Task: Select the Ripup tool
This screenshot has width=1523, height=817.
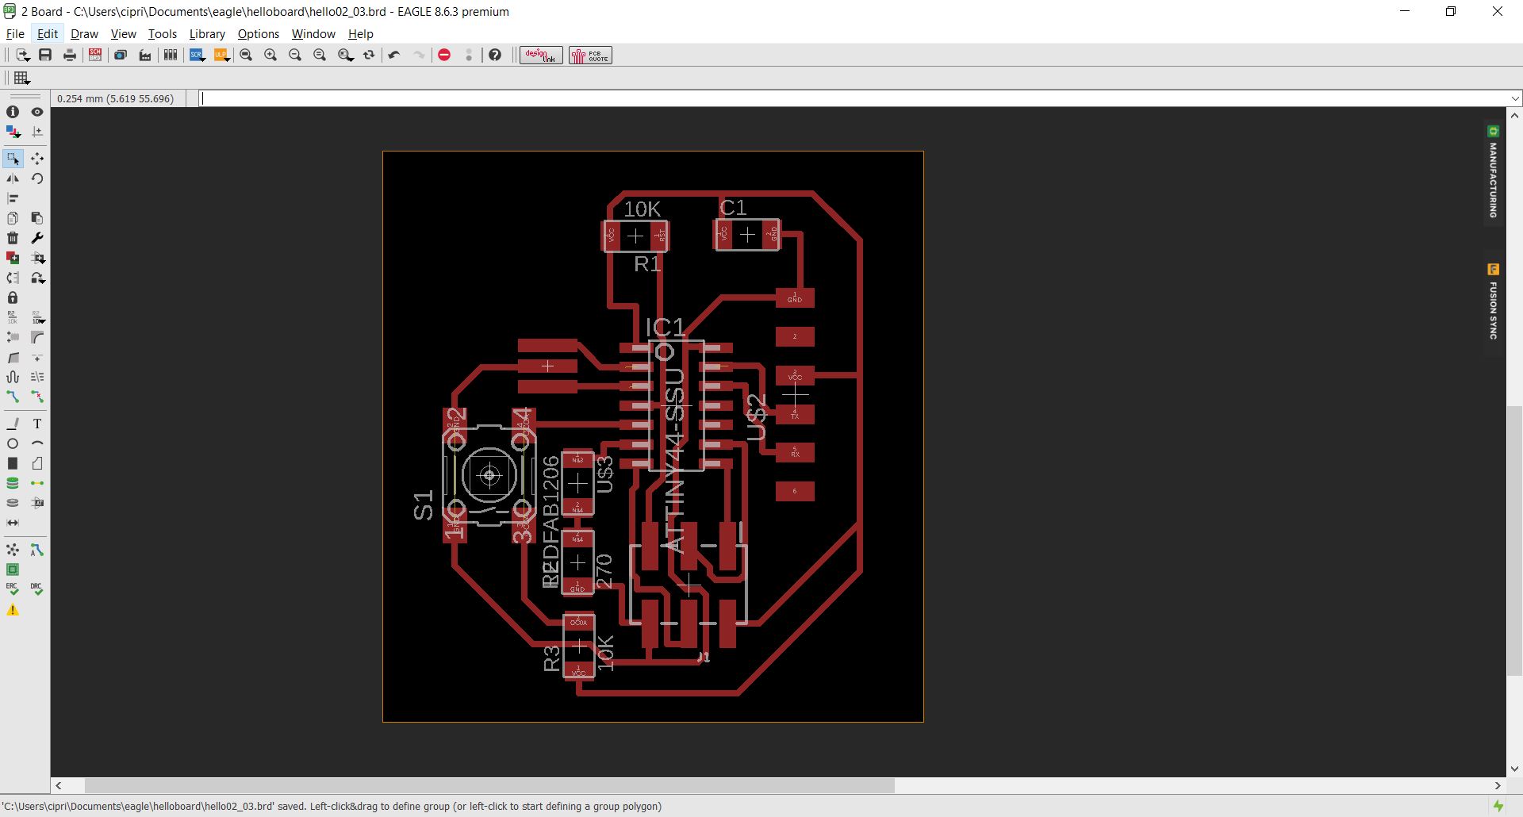Action: (37, 397)
